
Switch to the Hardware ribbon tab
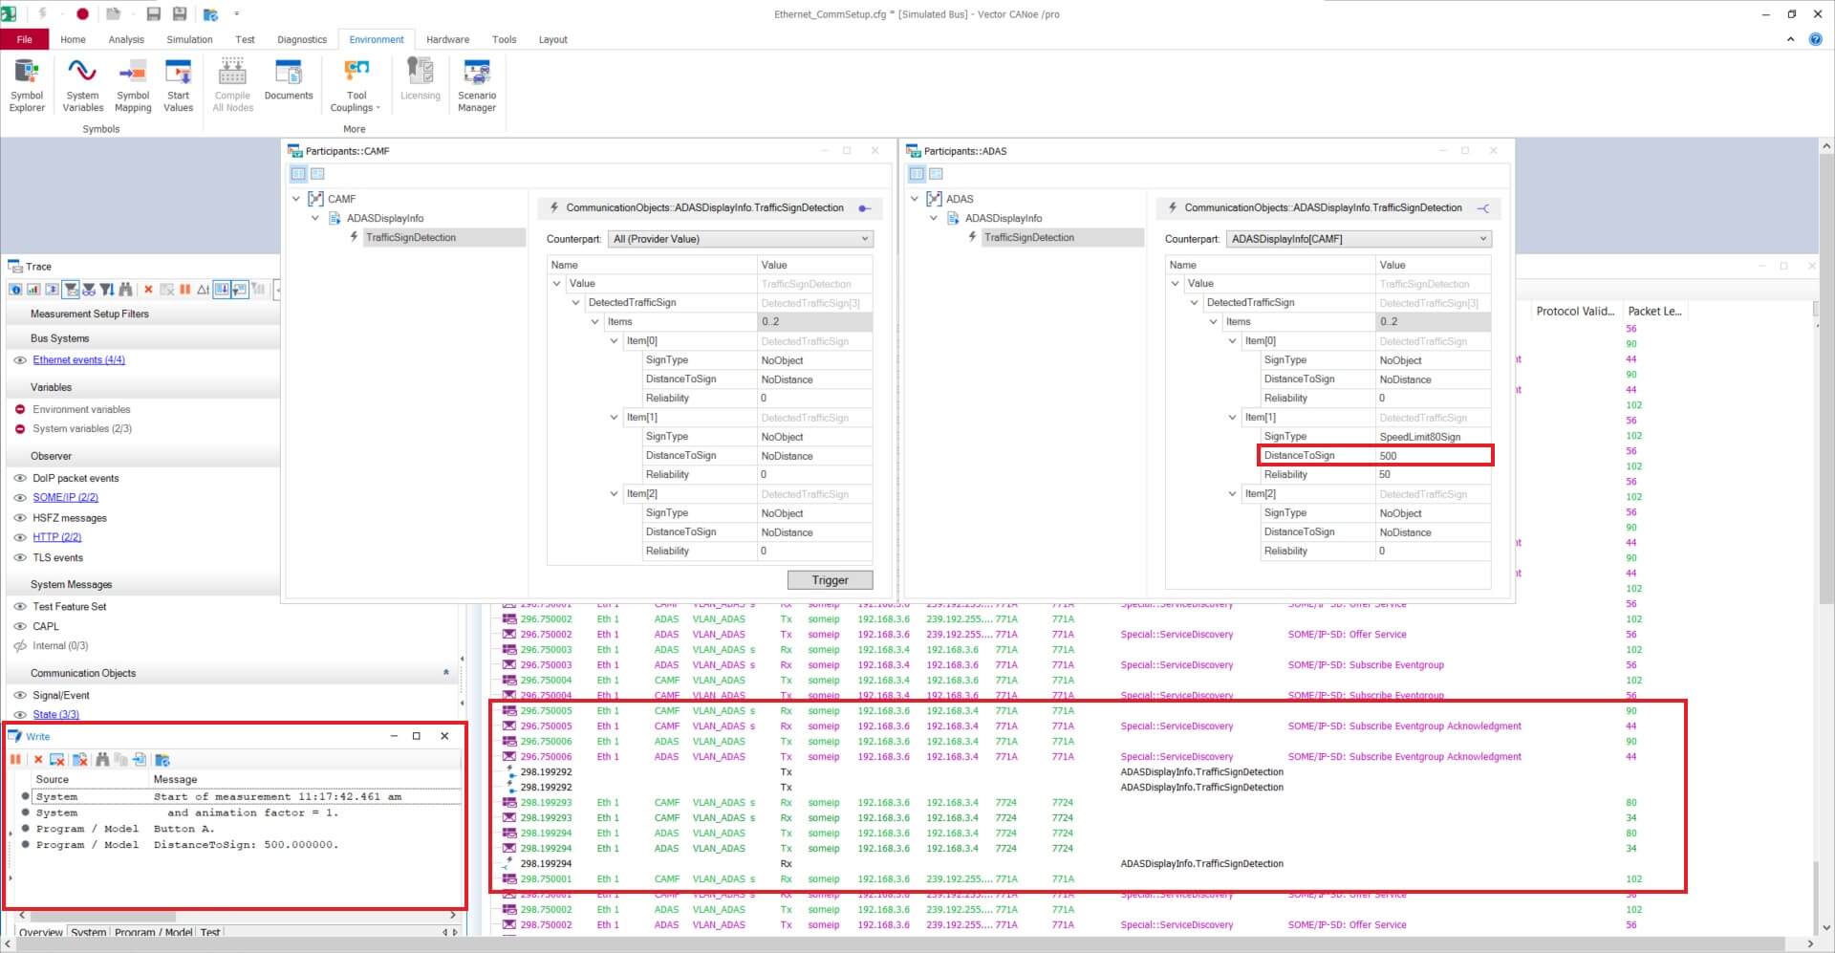447,39
